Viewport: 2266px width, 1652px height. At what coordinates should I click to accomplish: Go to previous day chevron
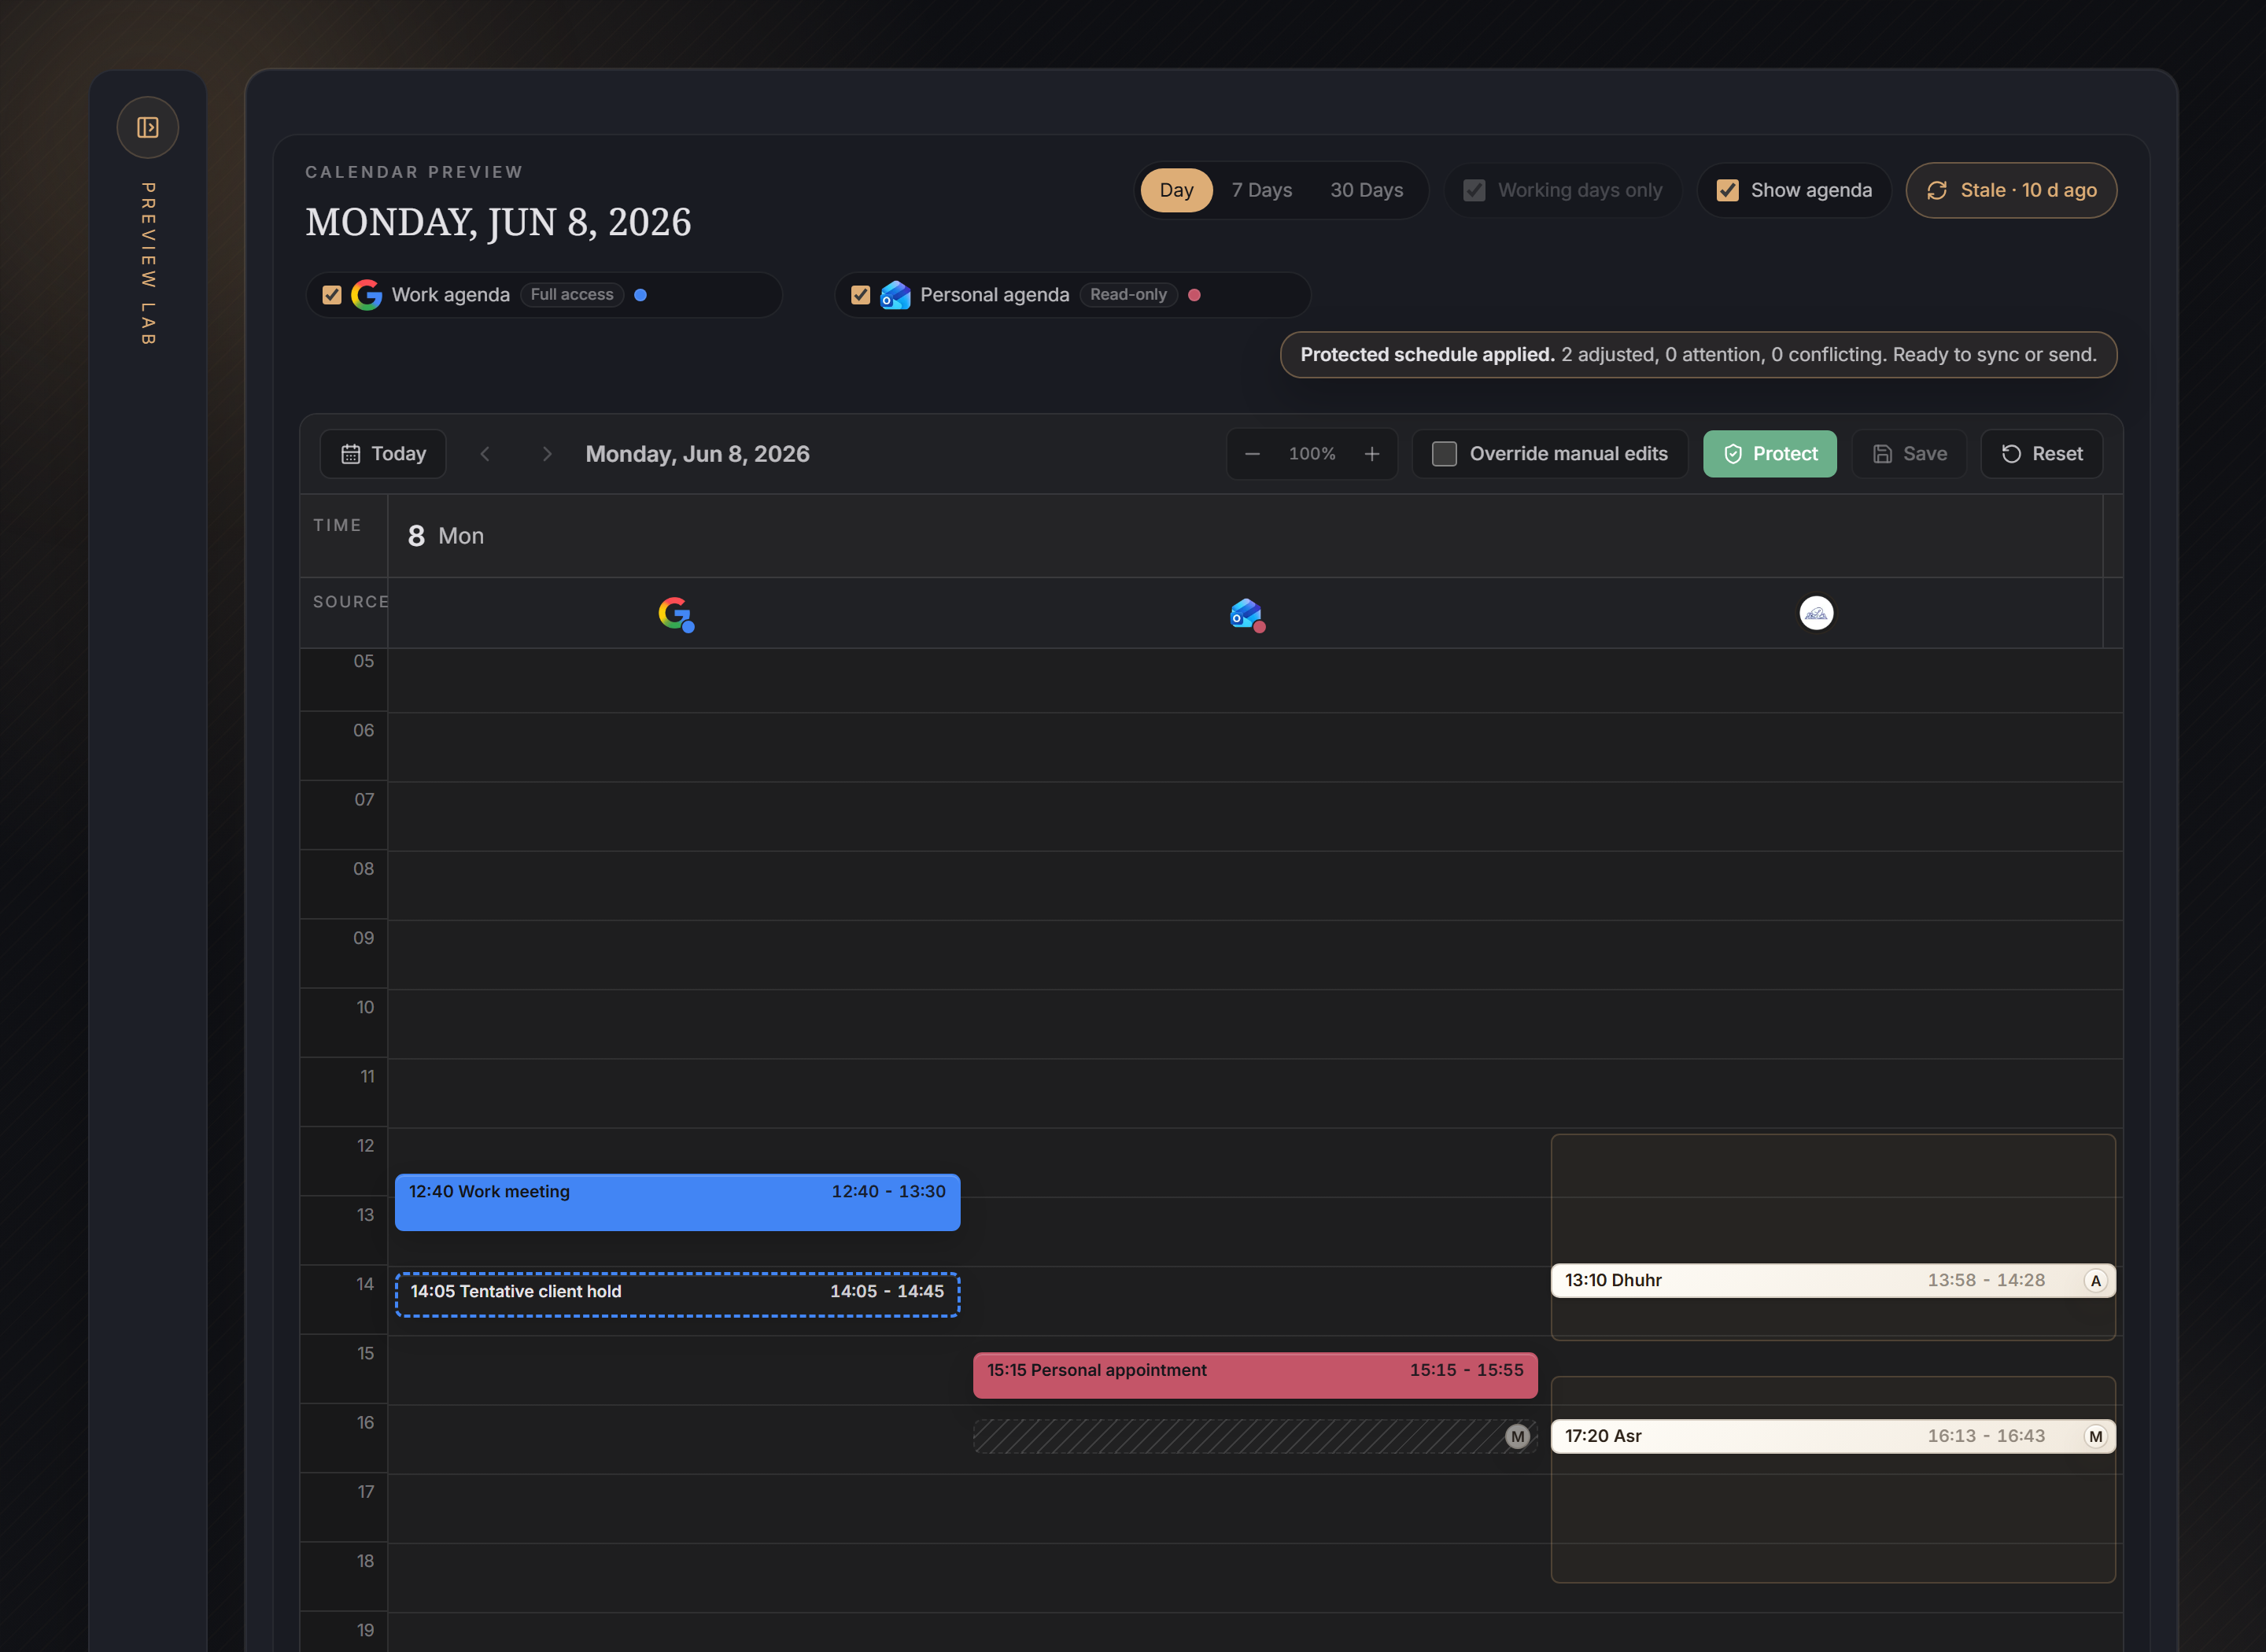tap(485, 454)
